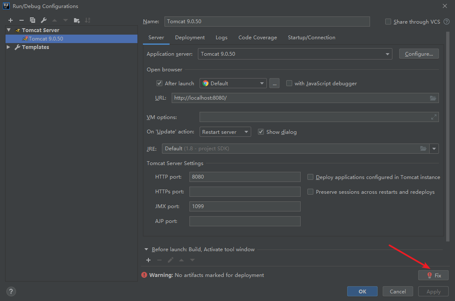Click the move into new folder icon
Viewport: 455px width, 301px height.
(77, 20)
